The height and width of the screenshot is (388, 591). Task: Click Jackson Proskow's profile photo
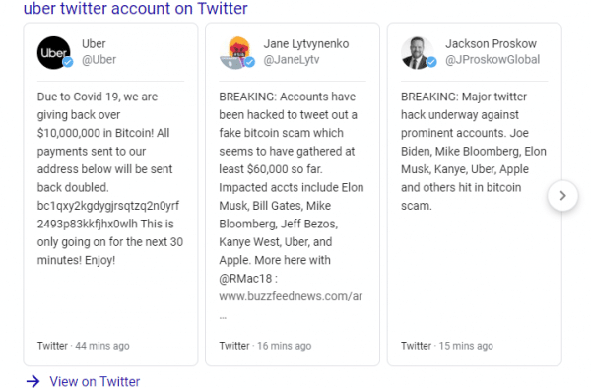tap(418, 53)
